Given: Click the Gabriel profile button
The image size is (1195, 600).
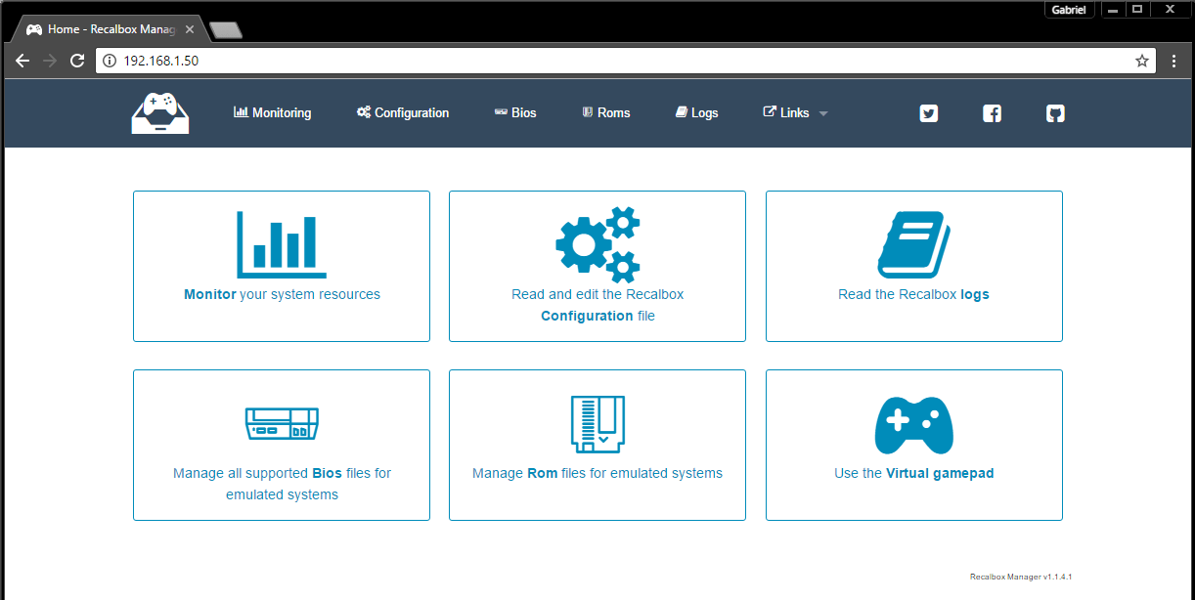Looking at the screenshot, I should [1070, 9].
